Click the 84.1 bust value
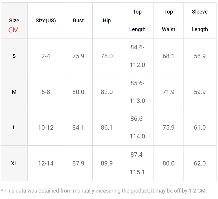The height and width of the screenshot is (199, 218). pyautogui.click(x=78, y=128)
